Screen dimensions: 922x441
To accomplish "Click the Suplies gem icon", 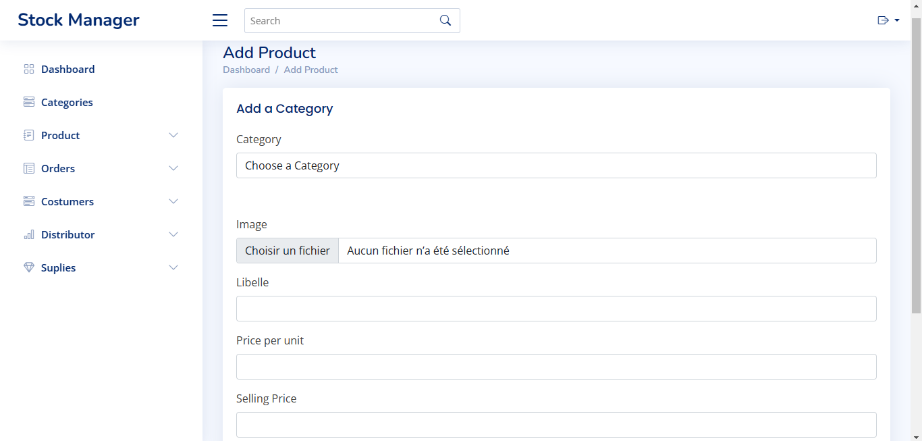I will (28, 267).
